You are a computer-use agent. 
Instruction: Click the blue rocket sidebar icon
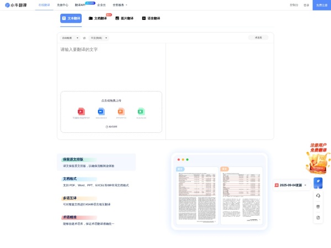(318, 182)
